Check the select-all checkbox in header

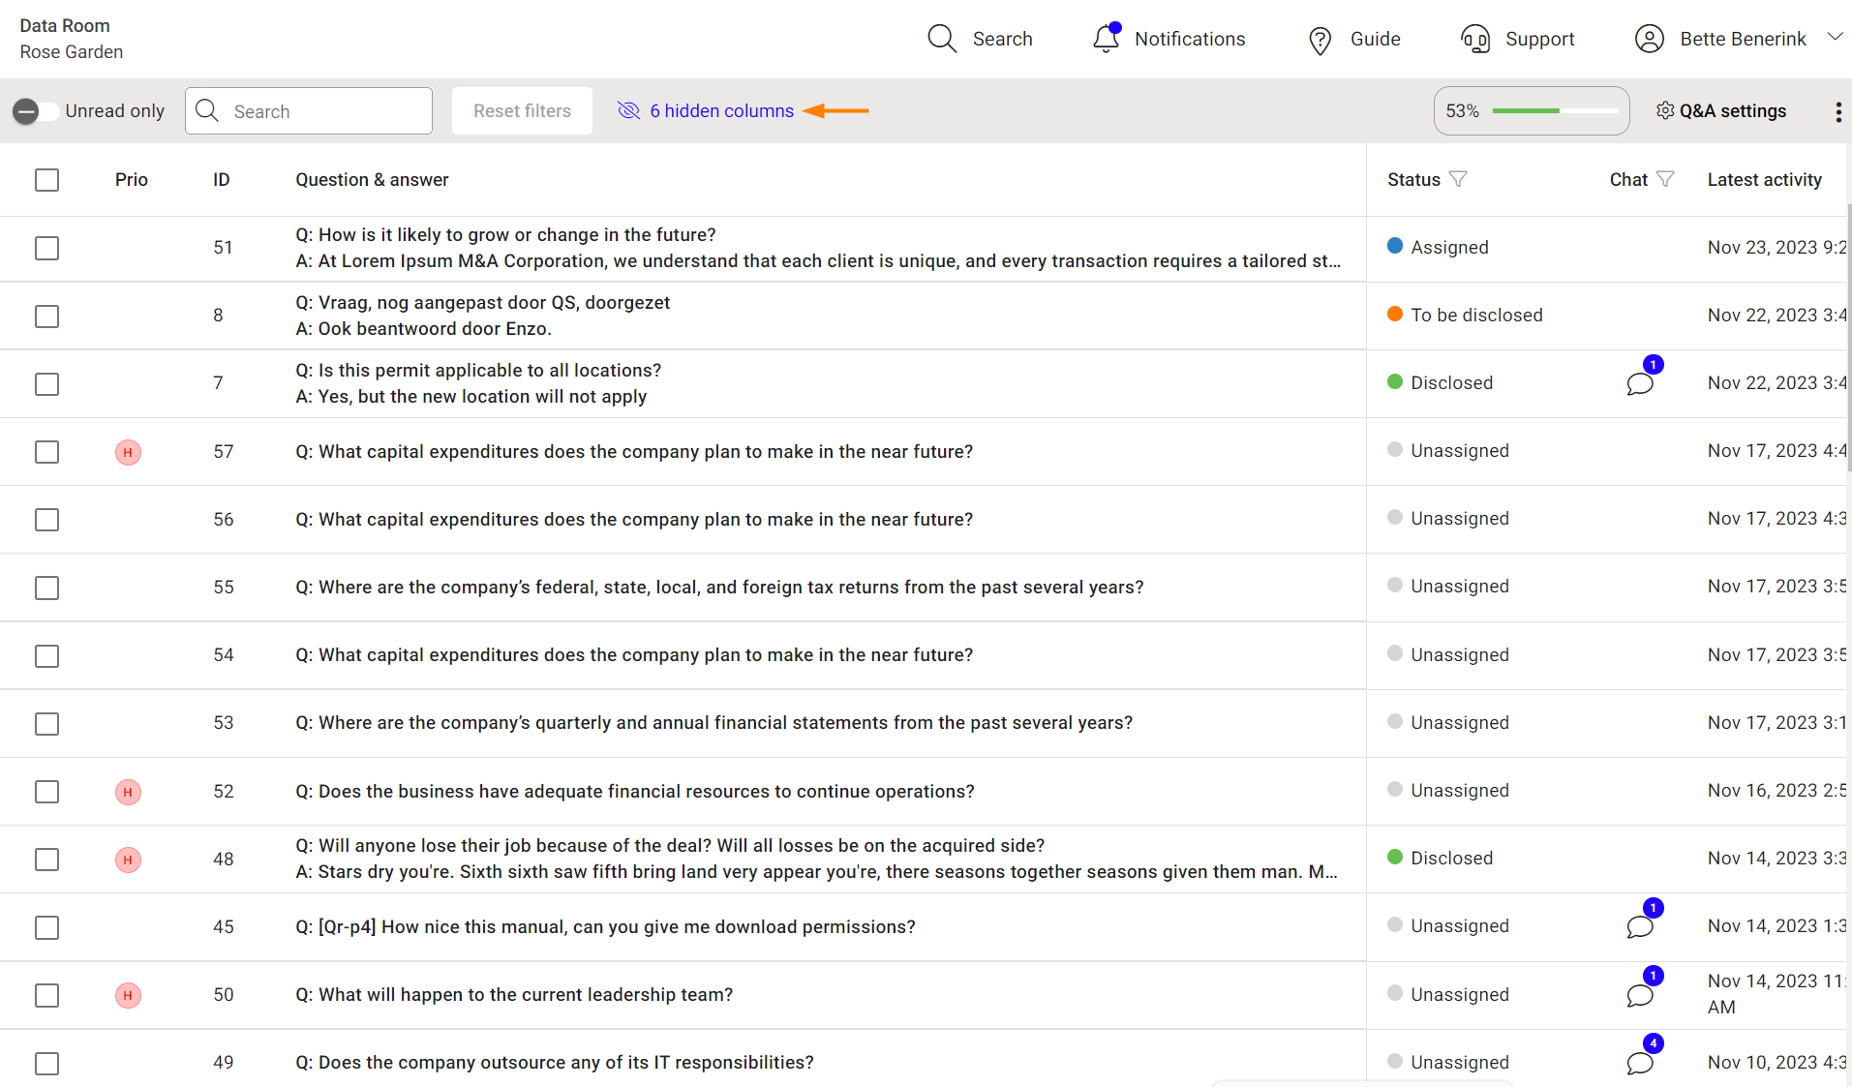click(46, 180)
